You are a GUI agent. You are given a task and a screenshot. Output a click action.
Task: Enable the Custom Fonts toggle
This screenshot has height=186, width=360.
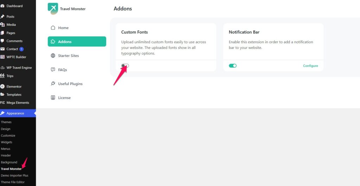(125, 66)
